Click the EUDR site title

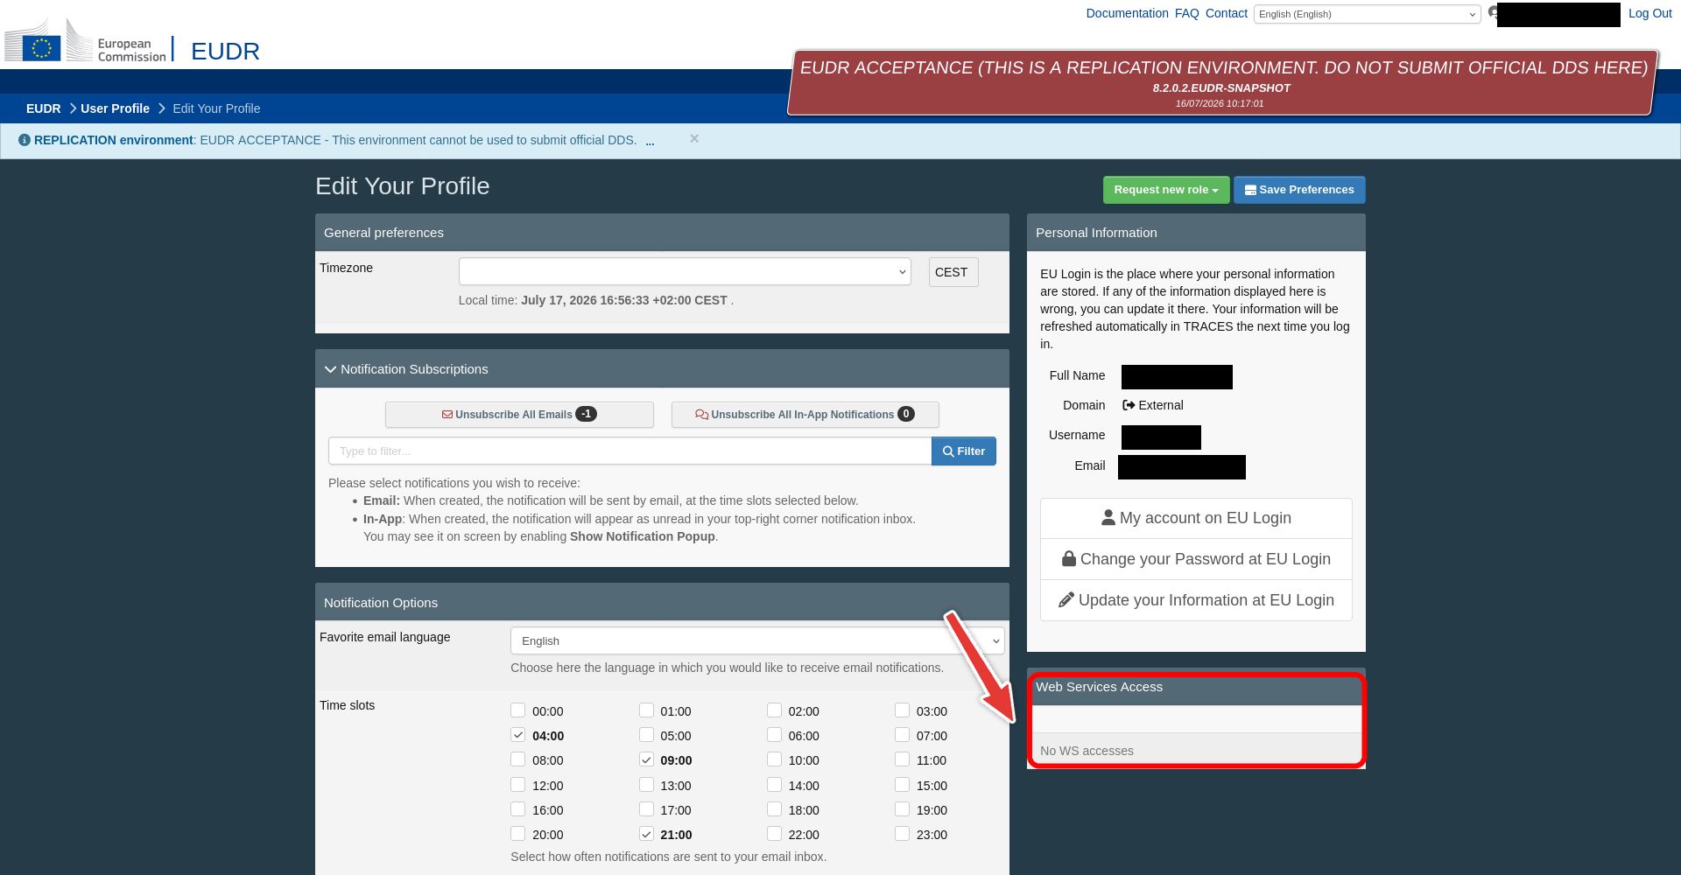click(225, 51)
